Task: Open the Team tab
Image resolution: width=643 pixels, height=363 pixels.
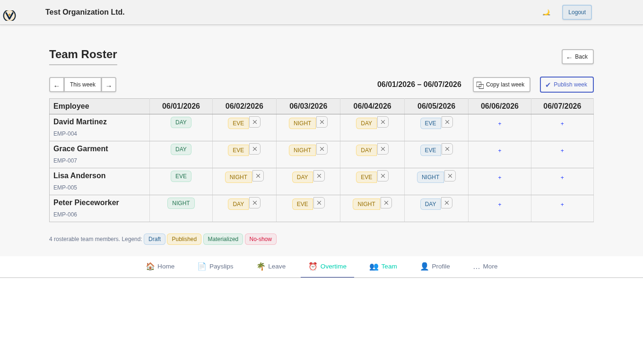Action: [383, 266]
